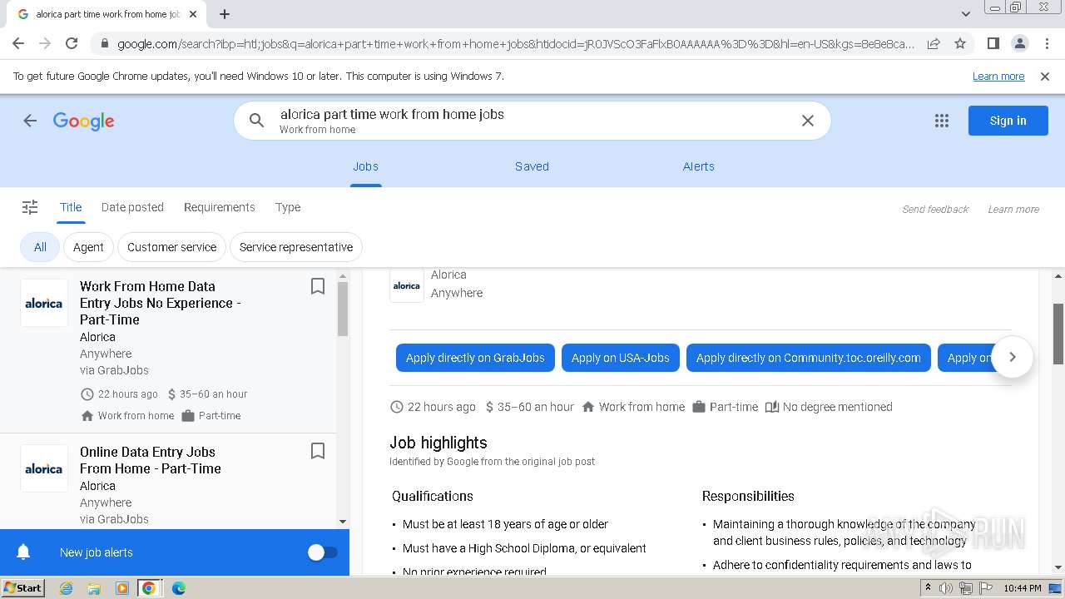1065x599 pixels.
Task: Show hidden system tray icons
Action: tap(929, 588)
